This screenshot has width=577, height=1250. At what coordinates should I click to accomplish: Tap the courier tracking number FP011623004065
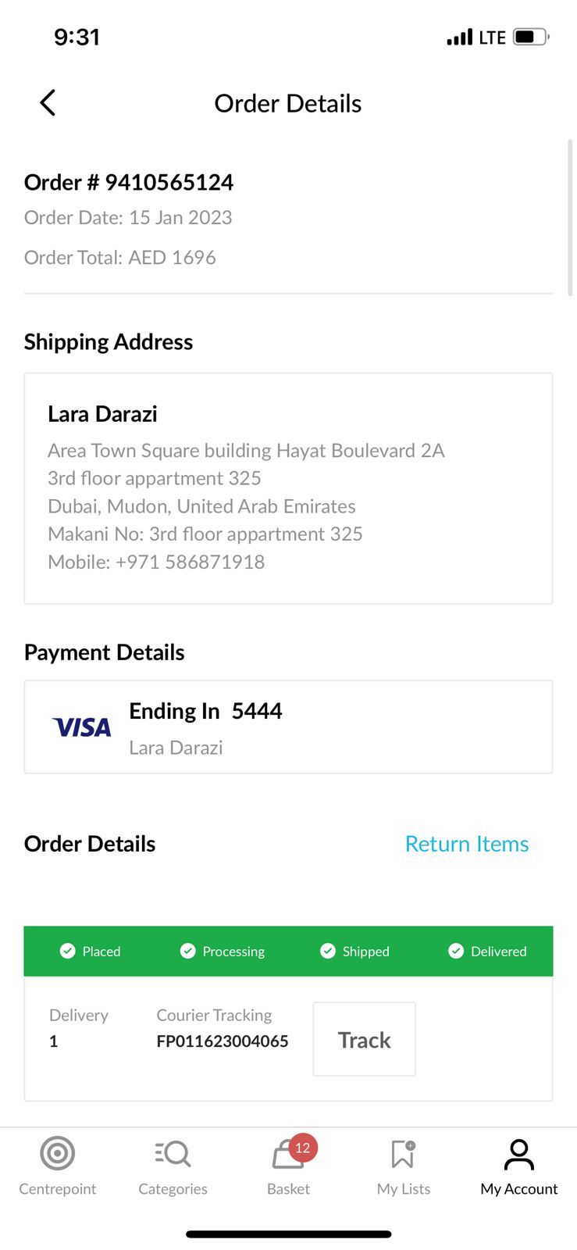[x=223, y=1041]
